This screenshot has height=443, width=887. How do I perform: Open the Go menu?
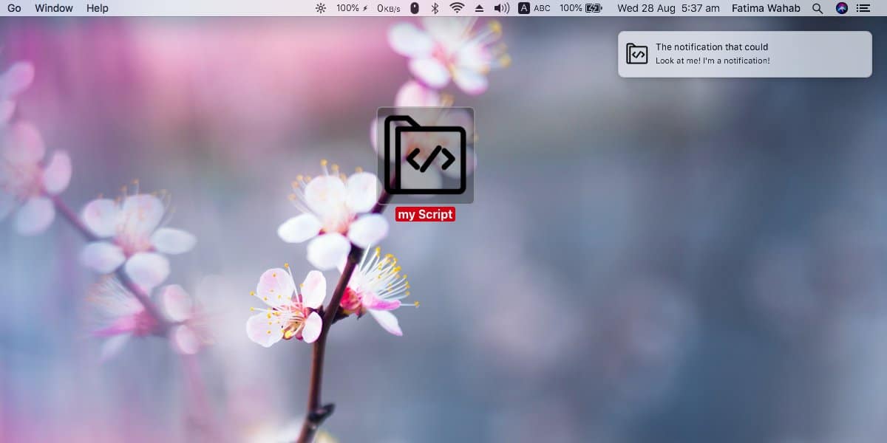click(x=14, y=8)
